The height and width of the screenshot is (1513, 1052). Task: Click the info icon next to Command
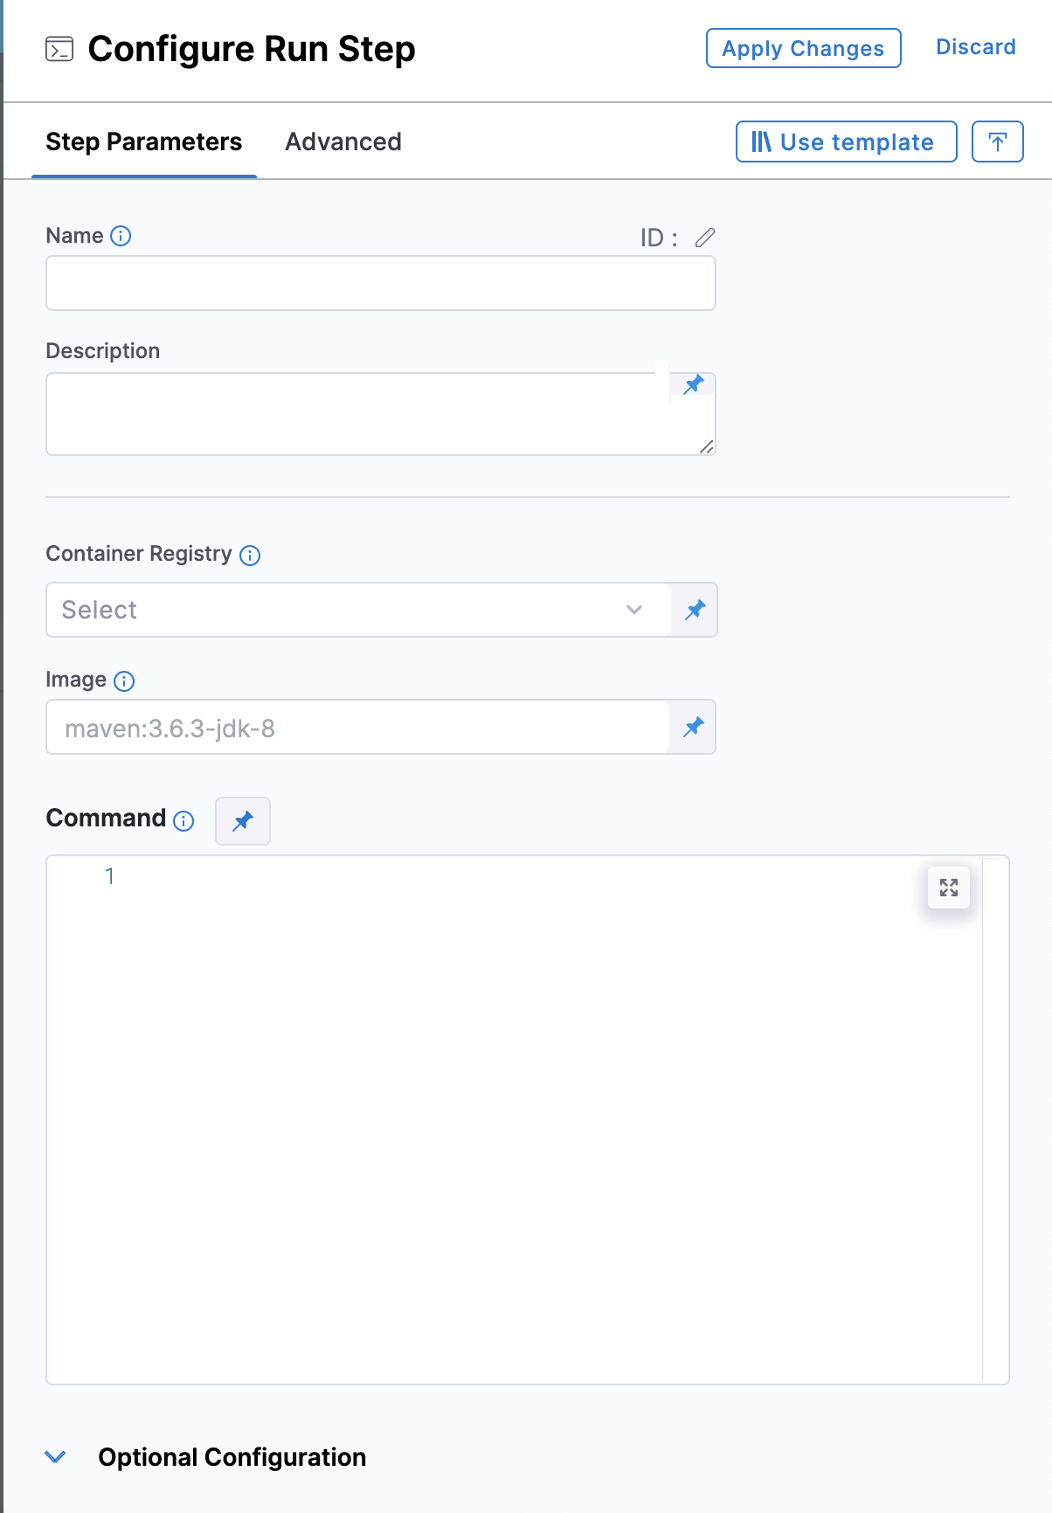point(183,821)
